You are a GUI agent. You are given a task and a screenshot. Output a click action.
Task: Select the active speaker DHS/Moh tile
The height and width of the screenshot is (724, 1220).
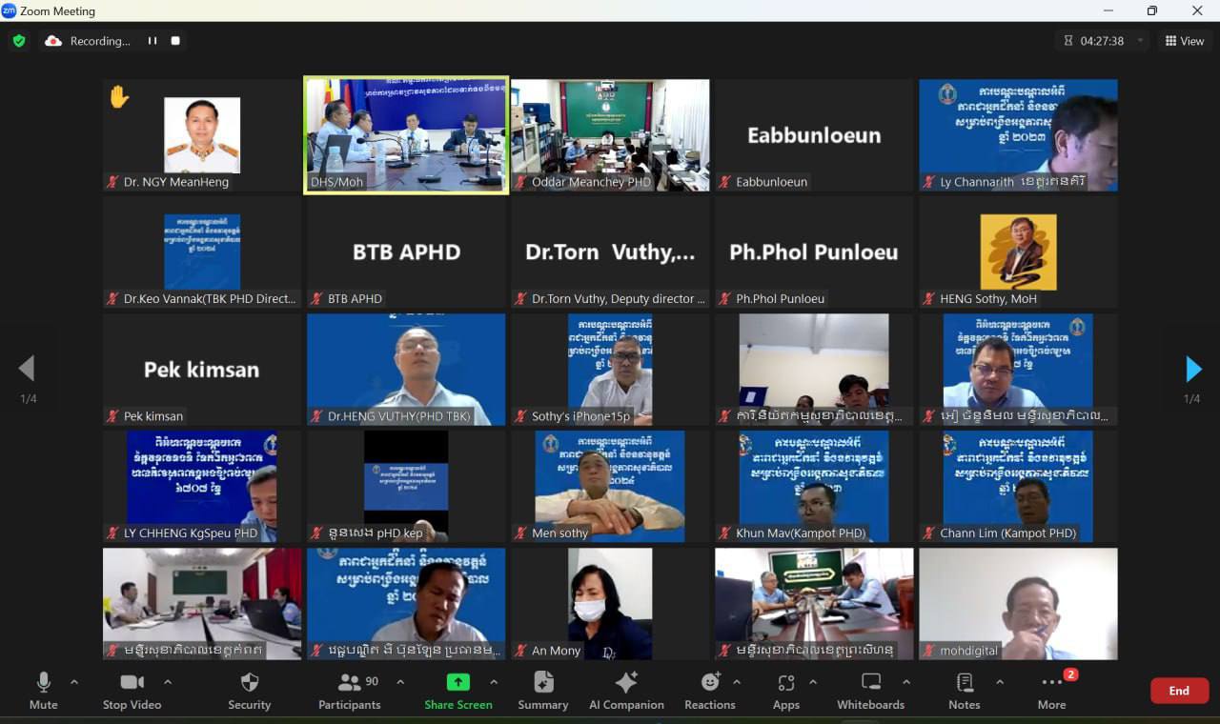point(406,135)
